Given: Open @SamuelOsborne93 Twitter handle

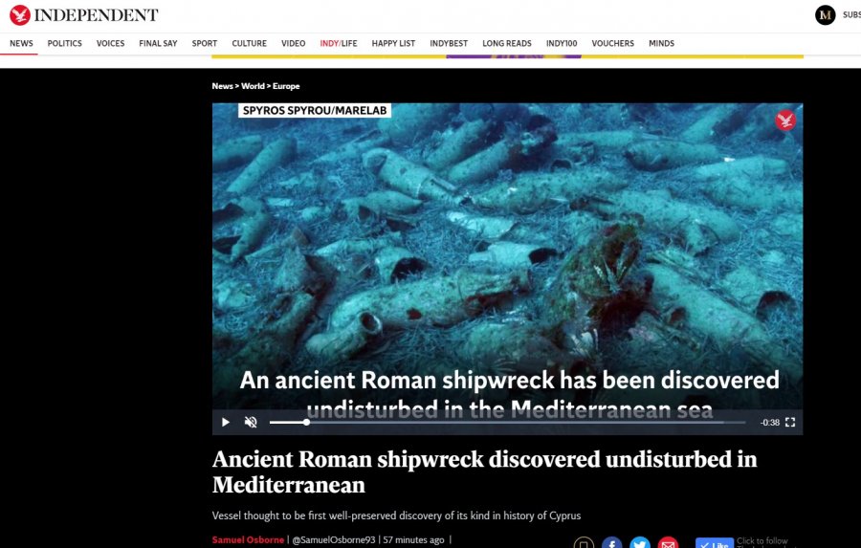Looking at the screenshot, I should coord(334,539).
